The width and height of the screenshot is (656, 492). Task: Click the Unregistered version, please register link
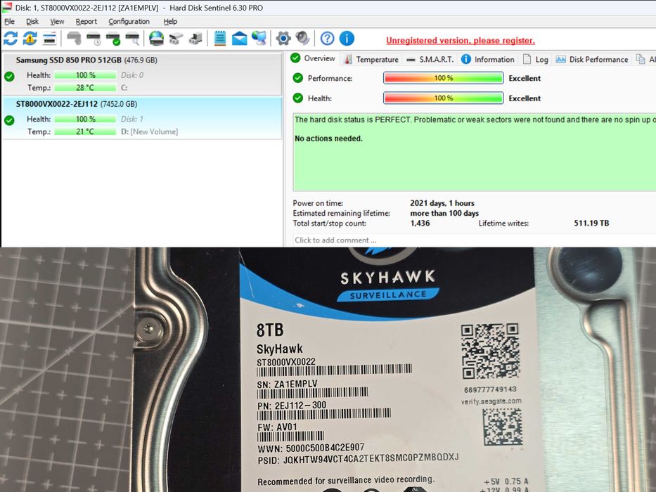click(461, 41)
